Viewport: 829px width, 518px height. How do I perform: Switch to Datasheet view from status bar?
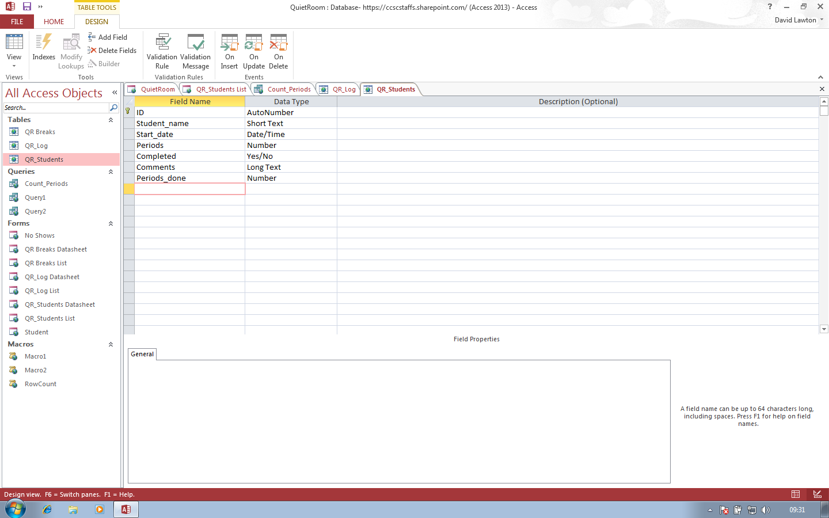pos(796,494)
